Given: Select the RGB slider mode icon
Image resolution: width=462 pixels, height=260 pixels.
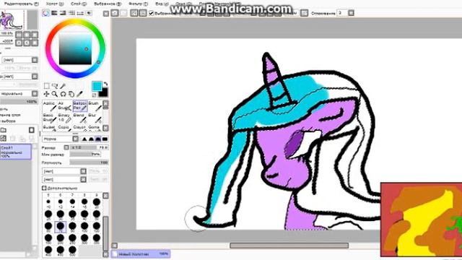Looking at the screenshot, I should pyautogui.click(x=55, y=13).
